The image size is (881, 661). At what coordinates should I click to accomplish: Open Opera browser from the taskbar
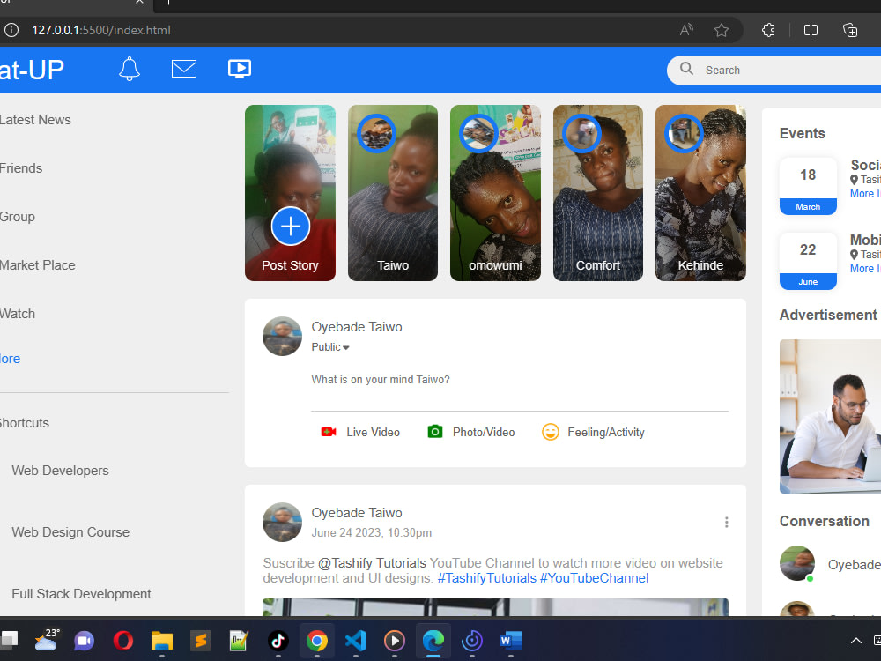(x=123, y=640)
